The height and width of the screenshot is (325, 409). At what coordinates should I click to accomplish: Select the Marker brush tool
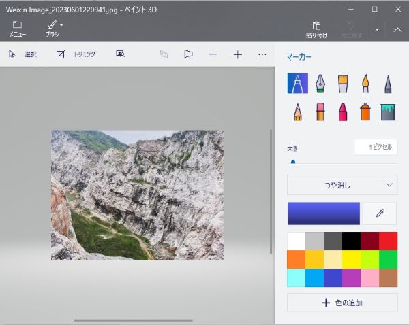[297, 83]
